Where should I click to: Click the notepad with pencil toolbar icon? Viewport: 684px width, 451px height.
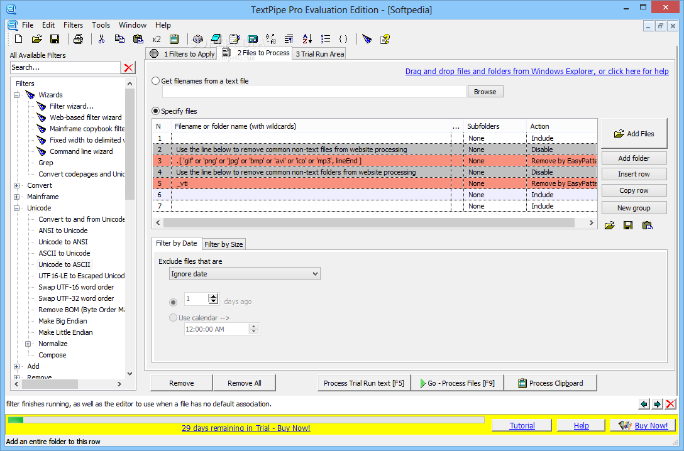pyautogui.click(x=234, y=39)
